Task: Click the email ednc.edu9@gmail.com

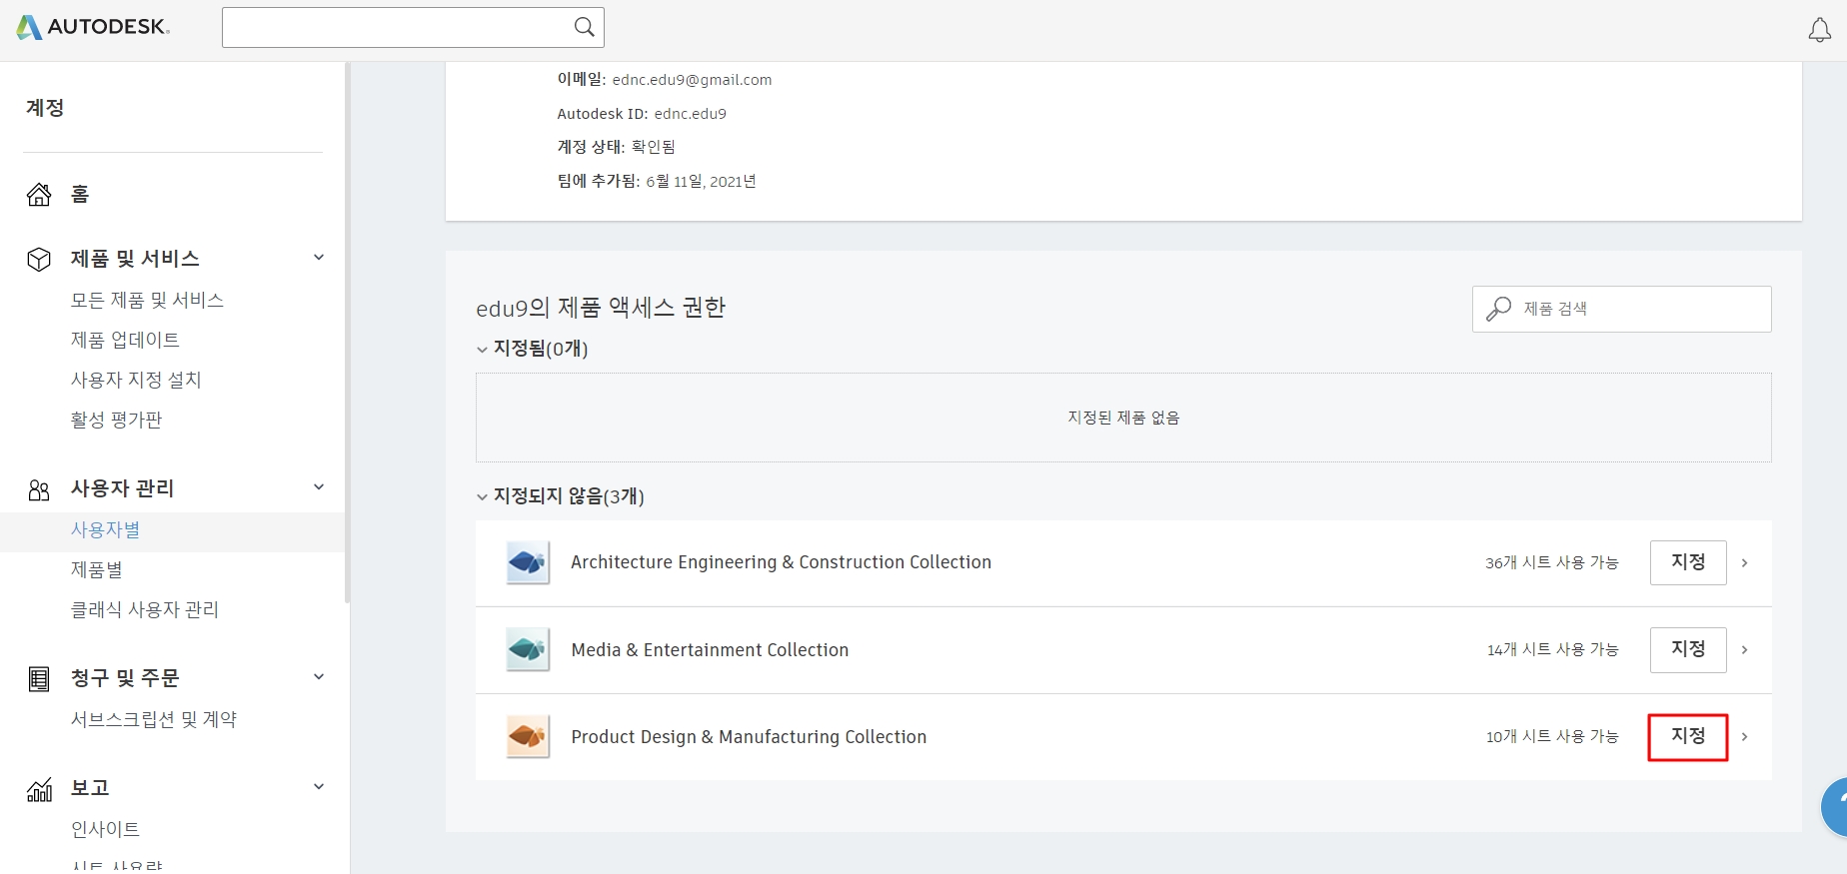Action: [692, 80]
